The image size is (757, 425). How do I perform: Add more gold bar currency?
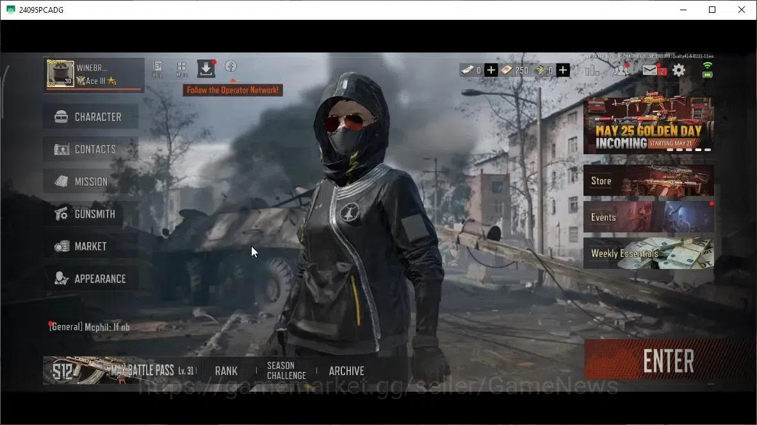[563, 70]
